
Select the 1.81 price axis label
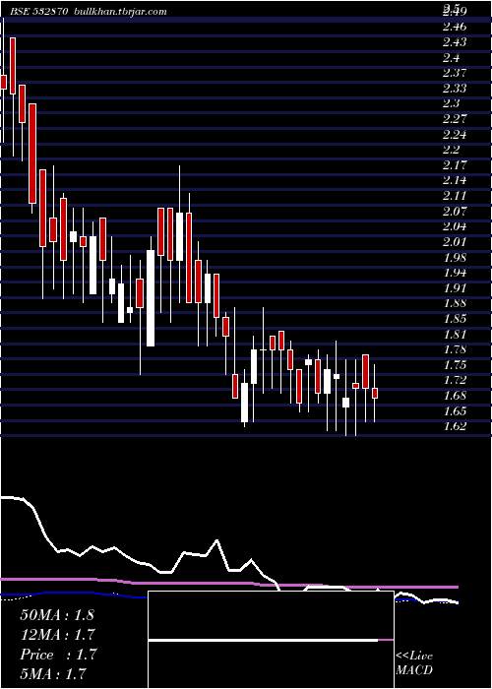pos(455,335)
